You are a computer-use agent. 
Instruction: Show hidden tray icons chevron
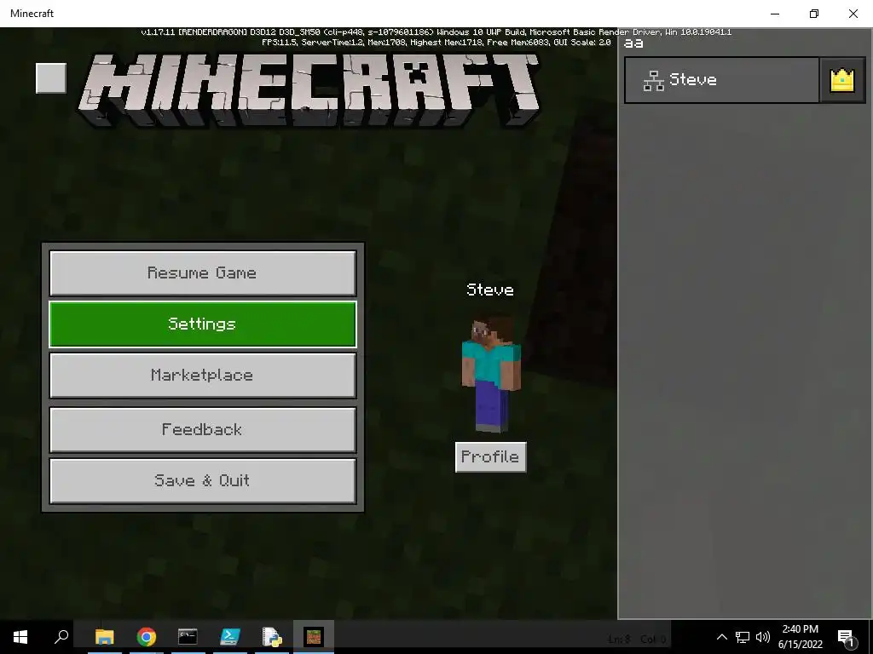[721, 637]
